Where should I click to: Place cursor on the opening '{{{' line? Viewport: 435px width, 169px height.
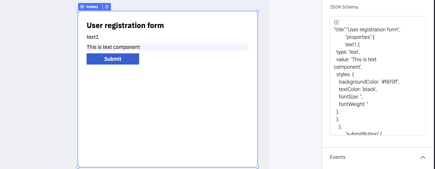tap(336, 22)
